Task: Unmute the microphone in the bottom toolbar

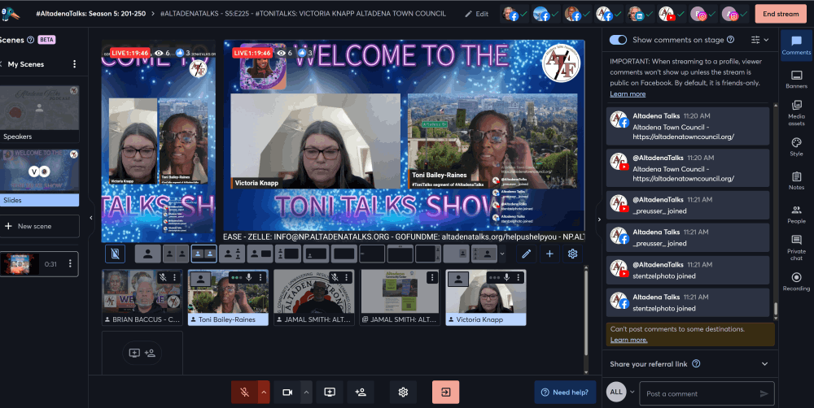Action: click(243, 393)
